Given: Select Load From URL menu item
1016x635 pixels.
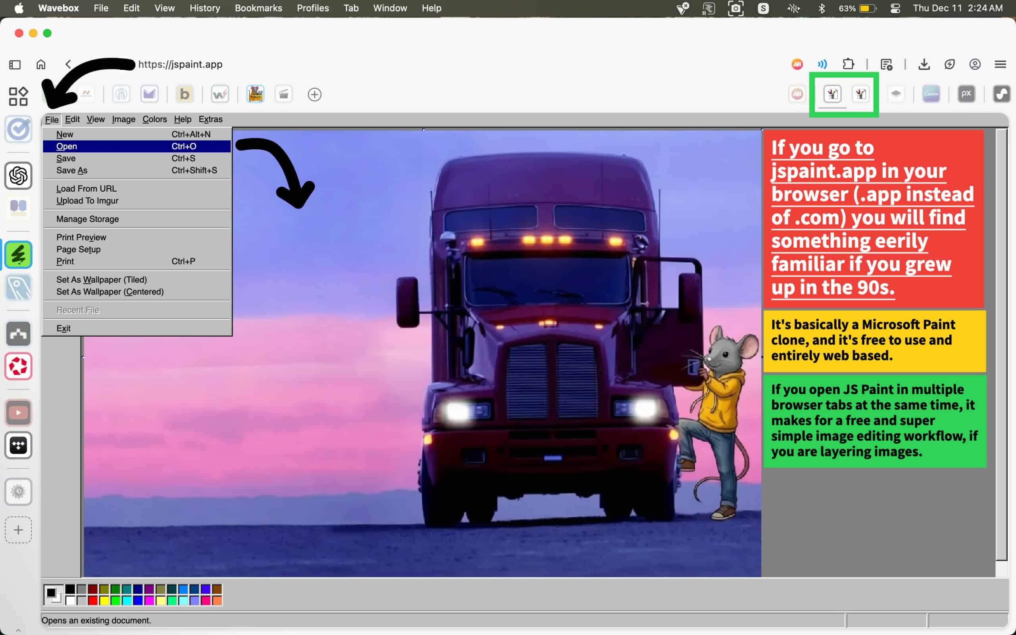Looking at the screenshot, I should (x=87, y=189).
